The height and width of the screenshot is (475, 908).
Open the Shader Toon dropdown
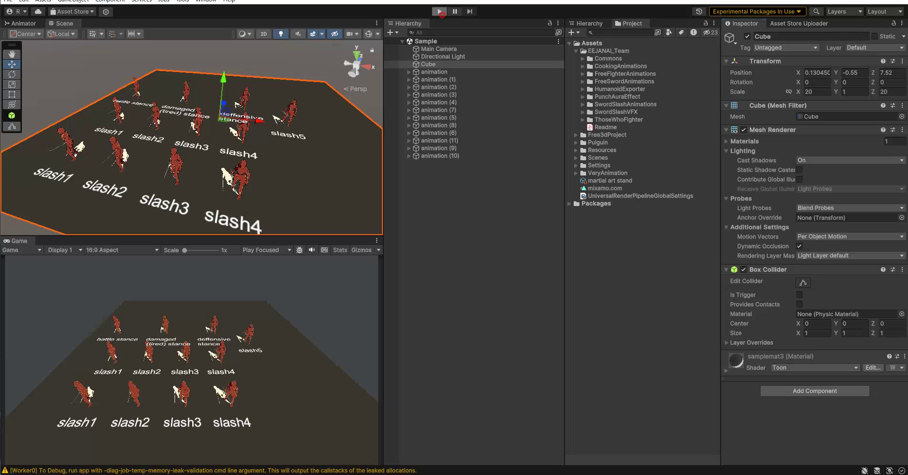tap(815, 368)
